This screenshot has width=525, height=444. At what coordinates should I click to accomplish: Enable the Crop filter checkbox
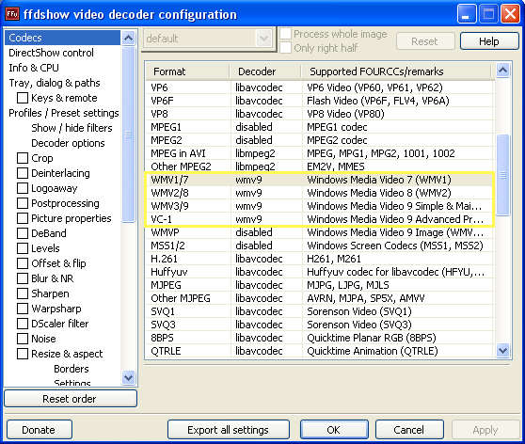coord(23,158)
